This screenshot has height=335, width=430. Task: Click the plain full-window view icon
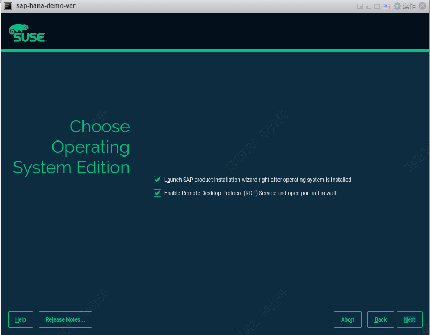[x=377, y=6]
